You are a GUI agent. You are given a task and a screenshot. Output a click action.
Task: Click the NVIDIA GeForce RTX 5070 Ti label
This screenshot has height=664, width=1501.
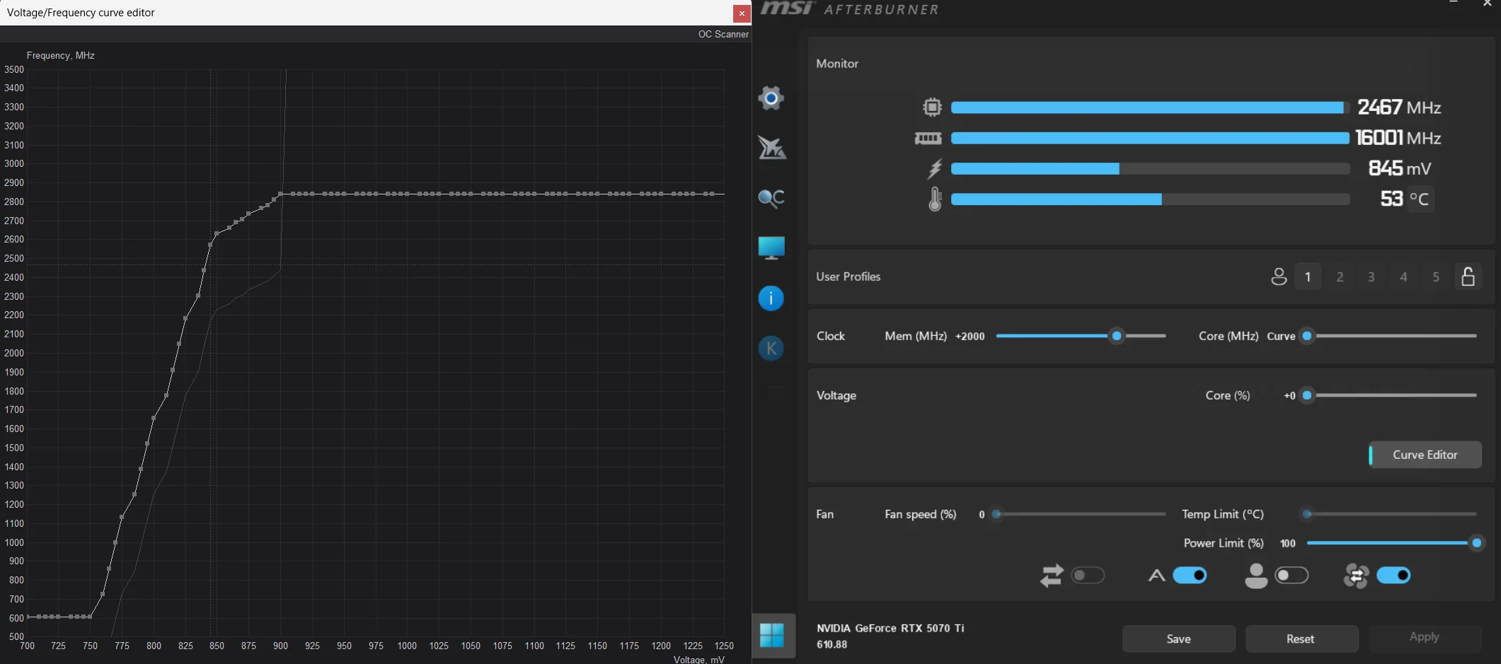coord(890,628)
